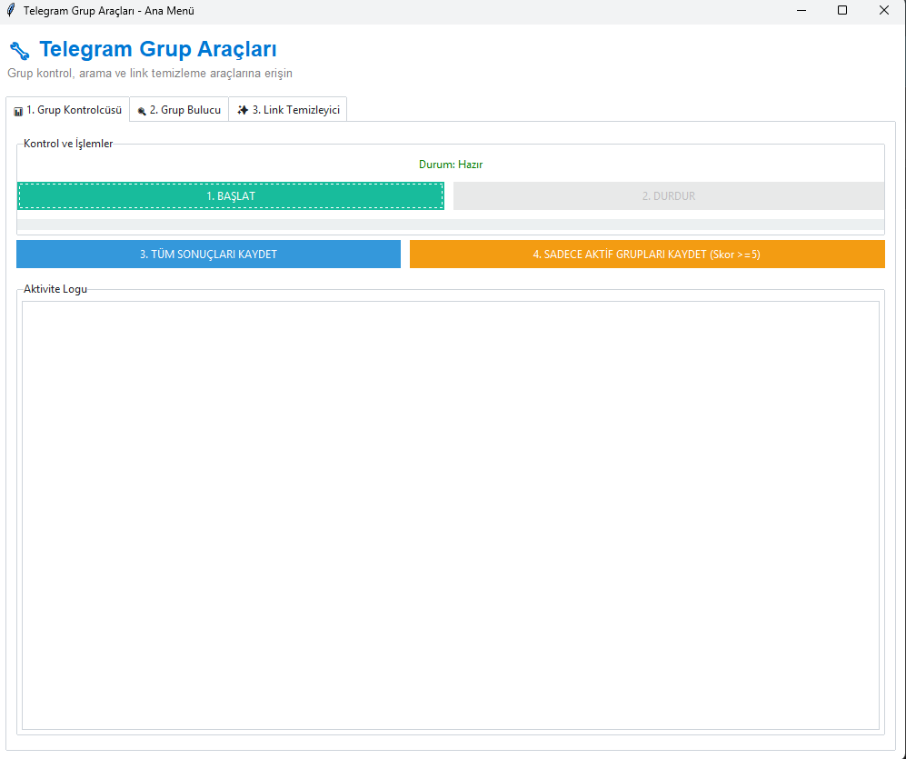
Task: Click orange SADECE AKTİF GRUPLARI KAYDET button
Action: pos(646,255)
